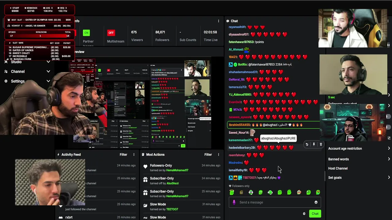Screen dimensions: 392x220
Task: Expand the Channel sidebar section chevron
Action: coord(48,71)
